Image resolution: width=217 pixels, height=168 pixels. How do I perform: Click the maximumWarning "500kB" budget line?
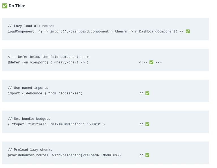tap(56, 124)
